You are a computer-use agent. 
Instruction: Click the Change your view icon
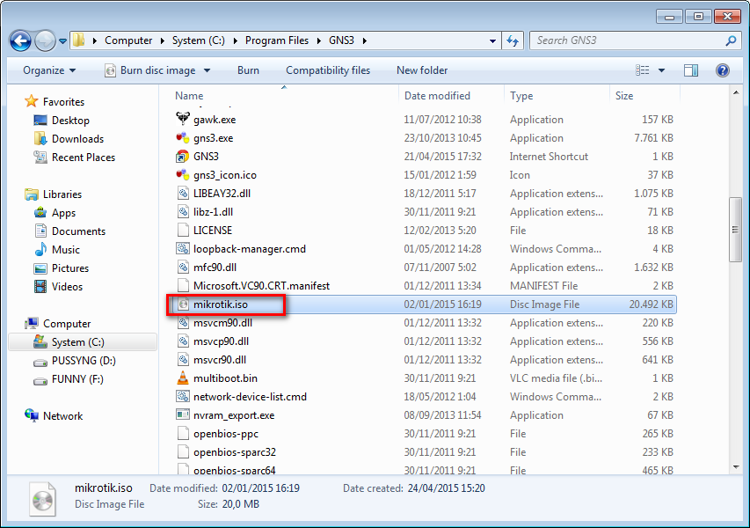[x=643, y=70]
